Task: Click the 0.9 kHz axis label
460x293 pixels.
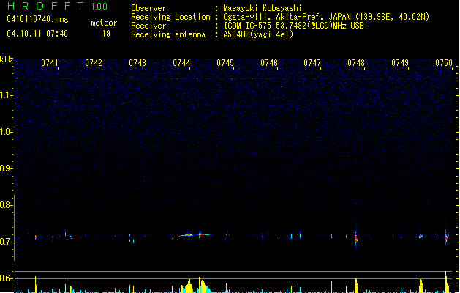Action: (6, 168)
